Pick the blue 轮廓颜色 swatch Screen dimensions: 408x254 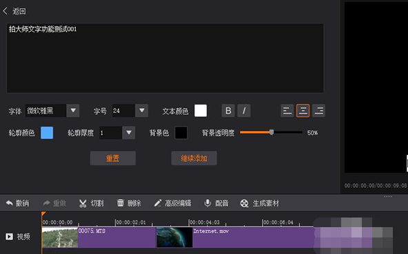47,133
